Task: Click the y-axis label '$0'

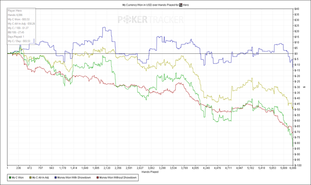Action: 296,54
